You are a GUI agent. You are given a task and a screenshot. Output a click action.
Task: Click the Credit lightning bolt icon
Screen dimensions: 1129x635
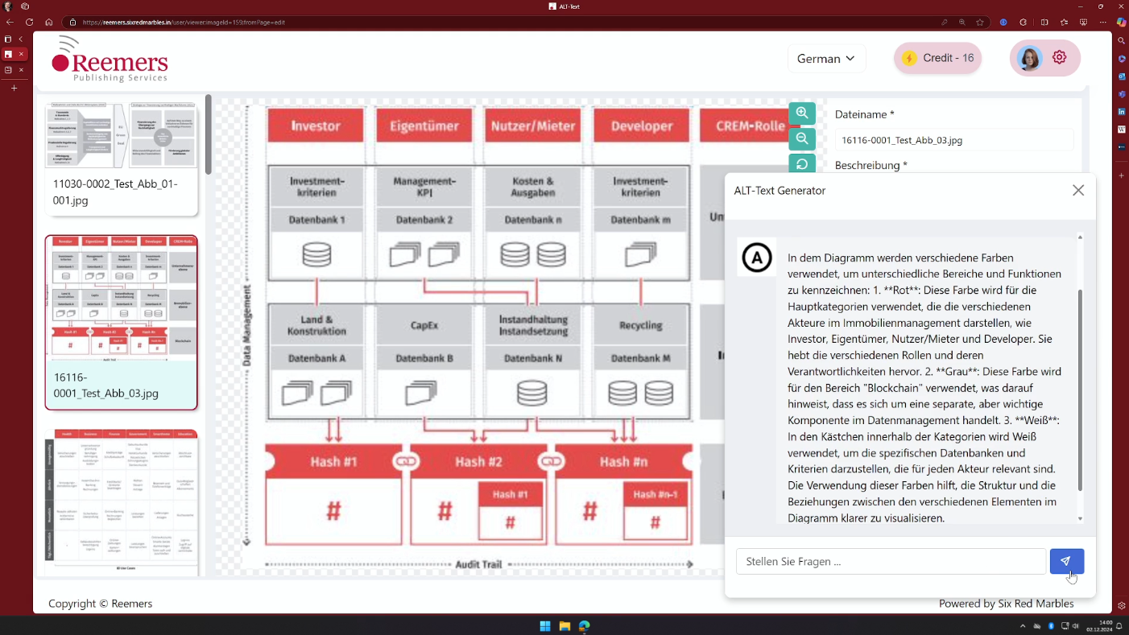point(909,58)
